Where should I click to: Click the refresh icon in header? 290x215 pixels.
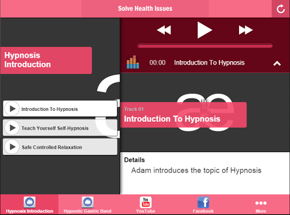click(281, 8)
